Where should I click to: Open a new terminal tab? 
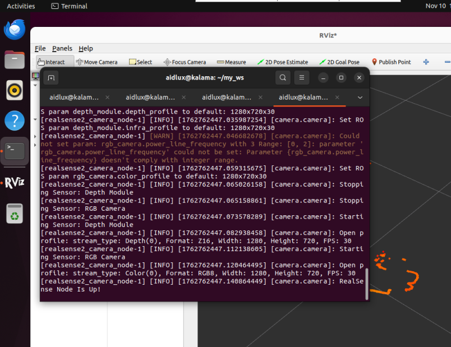51,77
